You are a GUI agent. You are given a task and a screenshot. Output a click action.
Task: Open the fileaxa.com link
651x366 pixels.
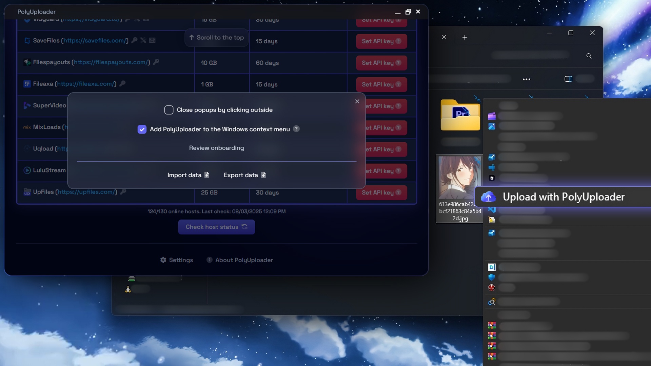point(85,84)
